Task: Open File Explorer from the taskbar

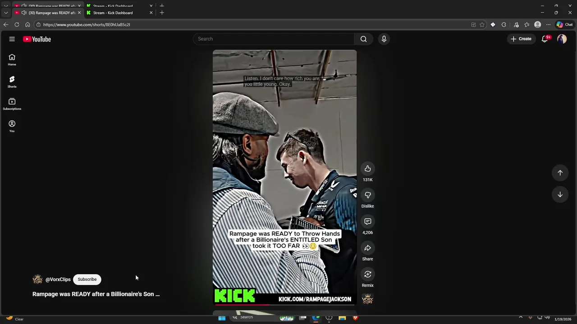Action: pyautogui.click(x=342, y=318)
